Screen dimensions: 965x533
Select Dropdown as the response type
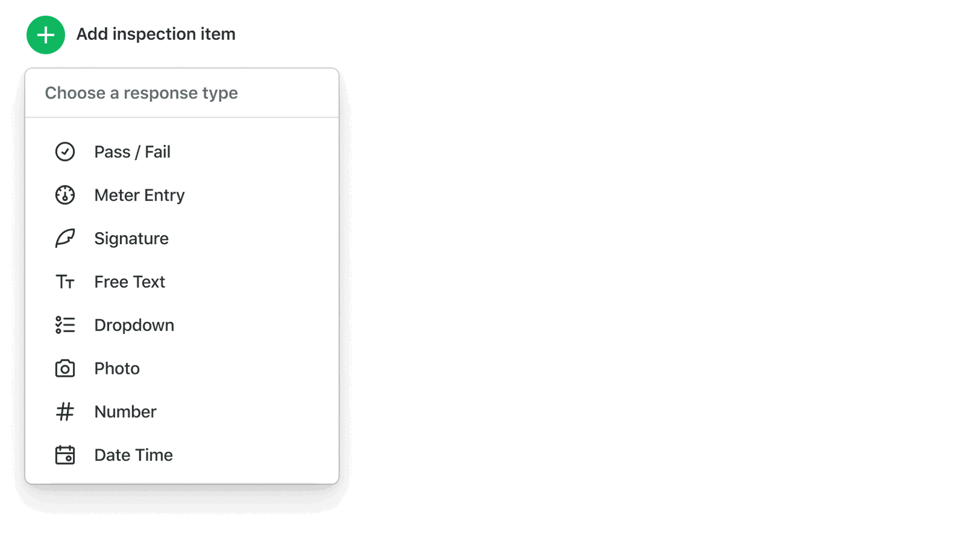[182, 325]
